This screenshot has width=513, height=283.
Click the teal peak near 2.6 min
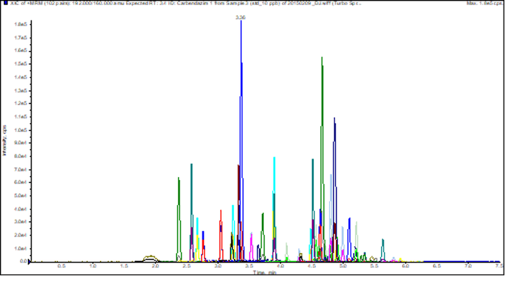tap(192, 198)
